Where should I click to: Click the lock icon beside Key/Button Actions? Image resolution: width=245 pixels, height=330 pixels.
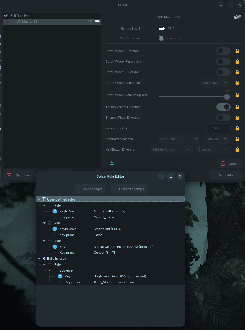(x=237, y=139)
